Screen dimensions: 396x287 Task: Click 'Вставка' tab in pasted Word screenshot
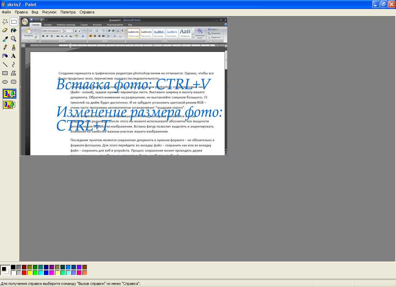click(x=48, y=25)
